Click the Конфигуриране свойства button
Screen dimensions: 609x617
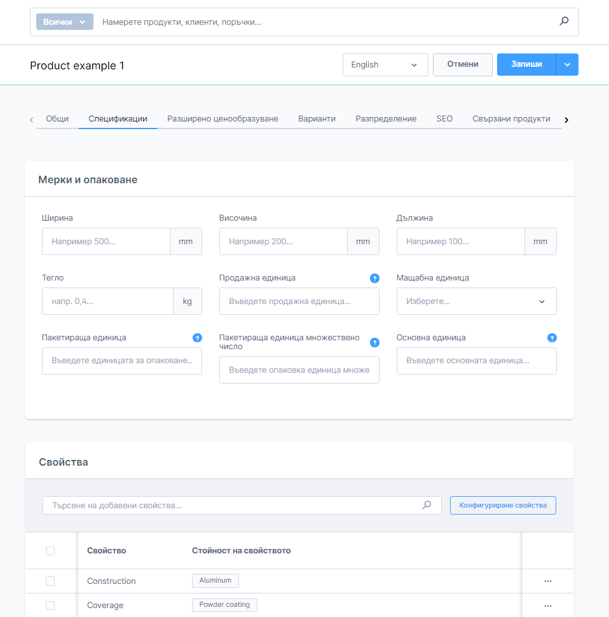[x=502, y=505]
